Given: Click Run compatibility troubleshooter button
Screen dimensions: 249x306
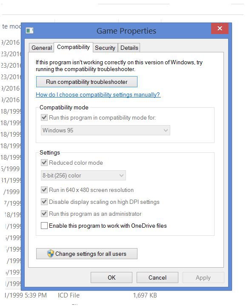Looking at the screenshot, I should (x=87, y=82).
